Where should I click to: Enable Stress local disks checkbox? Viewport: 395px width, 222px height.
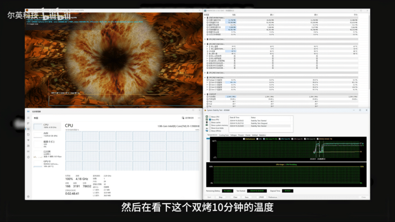pos(210,128)
